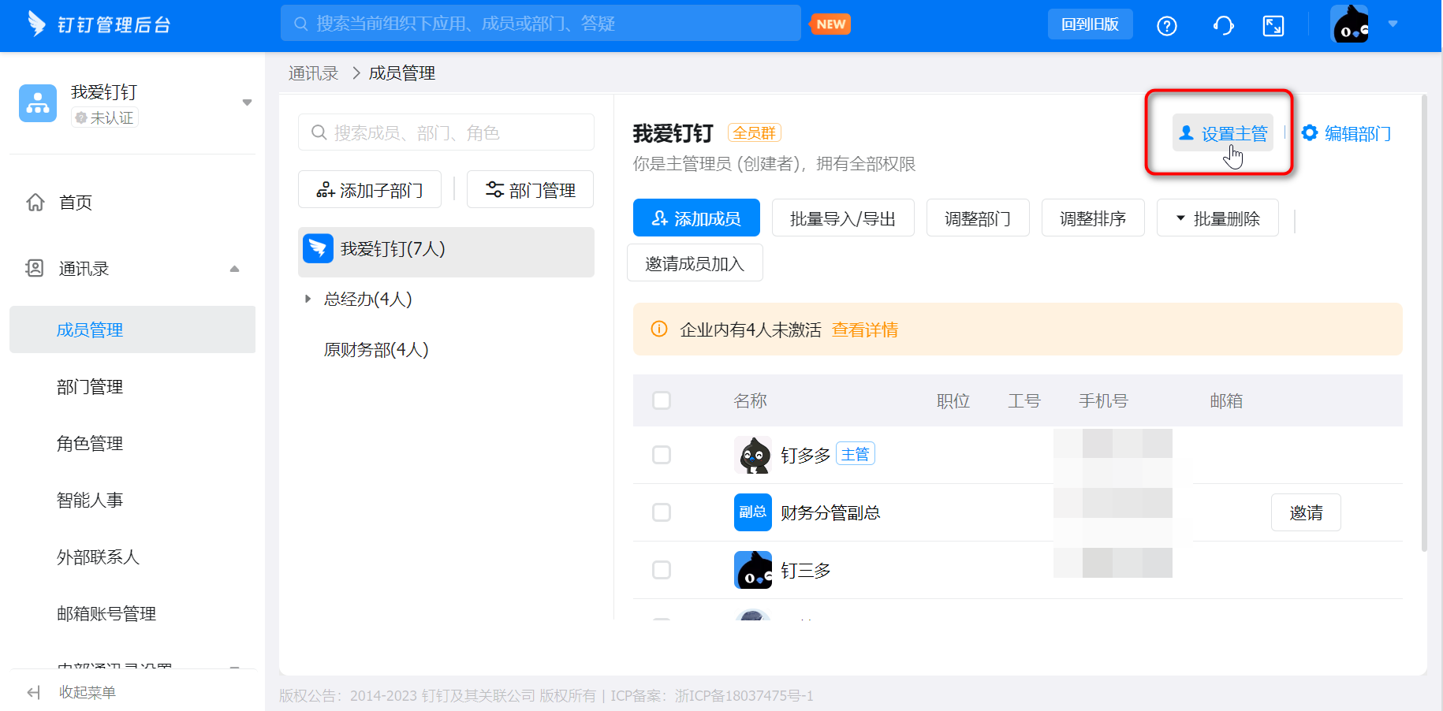Open the 批量删除 dropdown
The height and width of the screenshot is (711, 1443).
(x=1217, y=218)
